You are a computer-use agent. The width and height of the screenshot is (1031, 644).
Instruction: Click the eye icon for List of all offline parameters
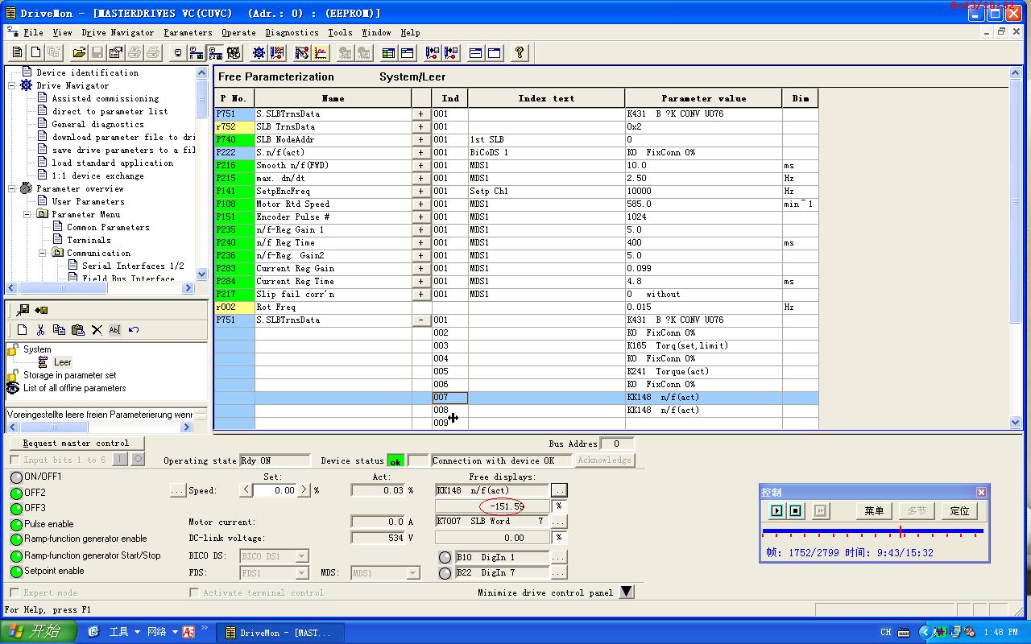point(13,388)
